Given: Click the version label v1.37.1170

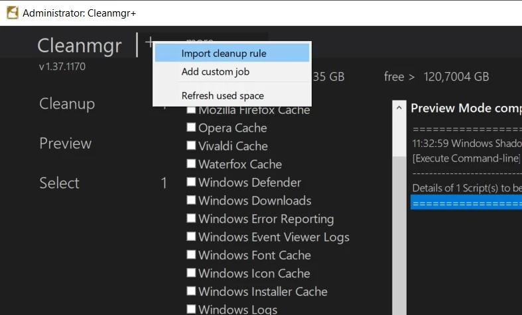Looking at the screenshot, I should click(x=62, y=66).
